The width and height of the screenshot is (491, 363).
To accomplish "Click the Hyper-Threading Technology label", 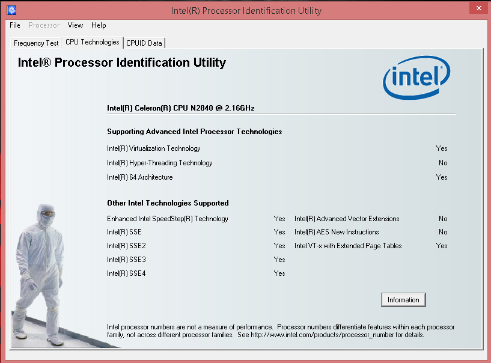I will [x=160, y=163].
